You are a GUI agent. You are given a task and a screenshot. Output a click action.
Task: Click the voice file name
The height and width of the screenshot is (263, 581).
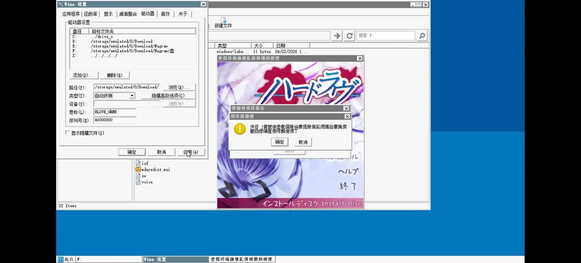[x=147, y=182]
